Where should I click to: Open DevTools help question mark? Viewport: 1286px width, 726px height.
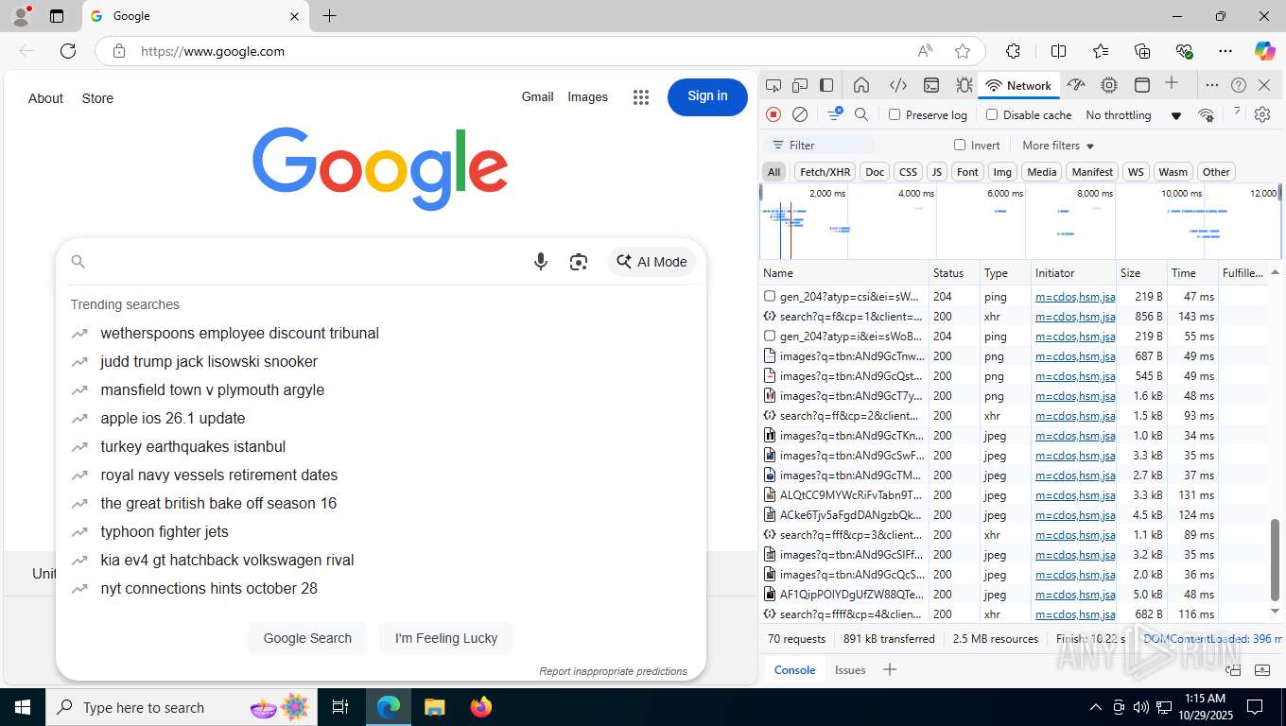pos(1239,85)
